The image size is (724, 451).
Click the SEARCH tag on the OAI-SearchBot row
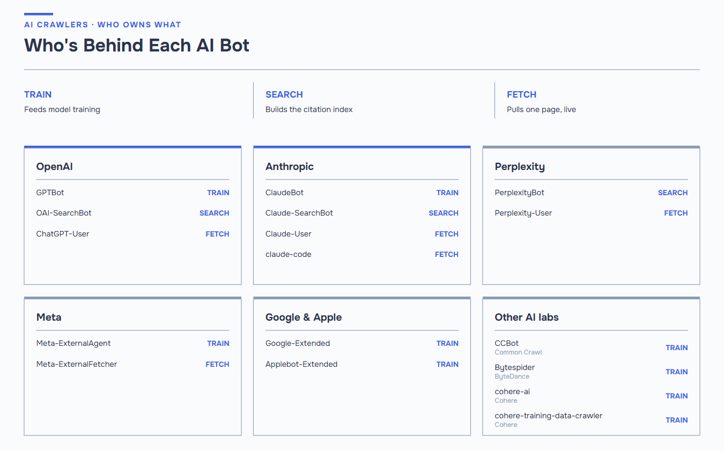tap(215, 213)
